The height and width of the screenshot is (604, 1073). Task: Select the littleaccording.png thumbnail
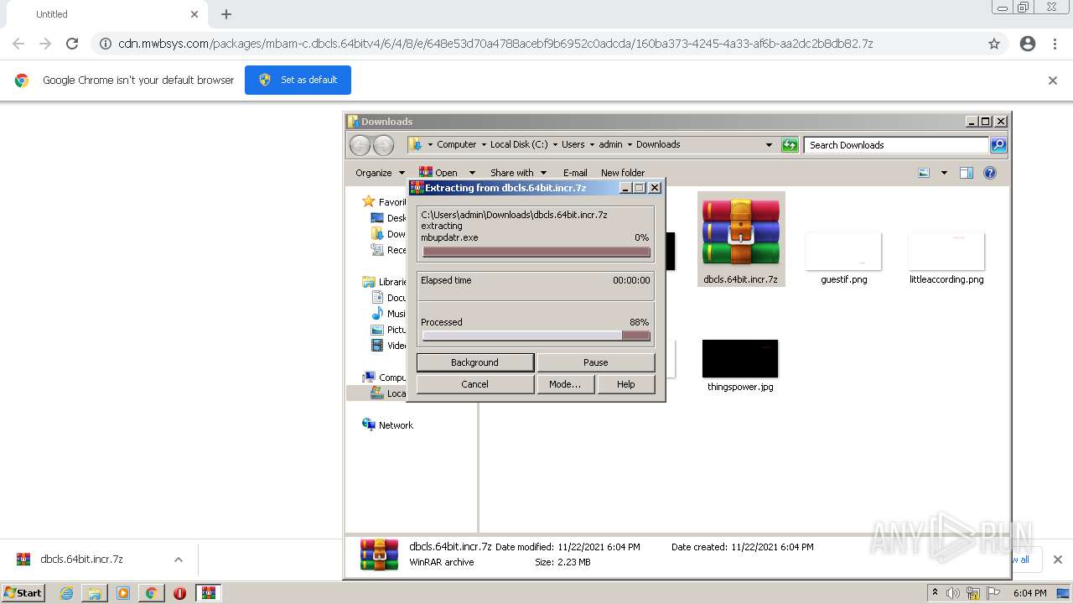click(x=946, y=258)
